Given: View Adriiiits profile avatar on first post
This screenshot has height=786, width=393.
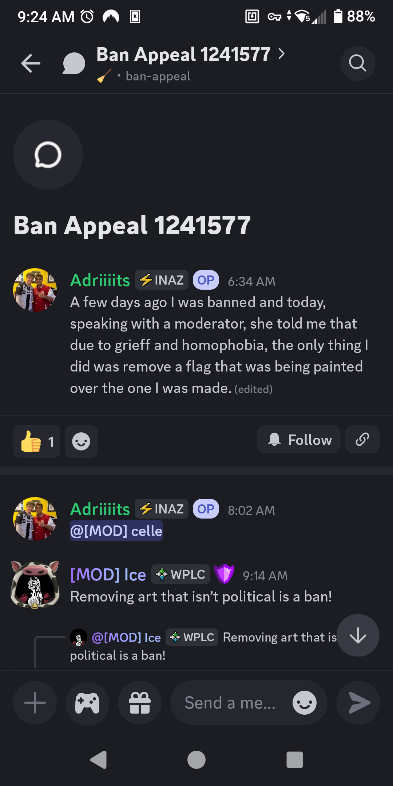Looking at the screenshot, I should [35, 290].
